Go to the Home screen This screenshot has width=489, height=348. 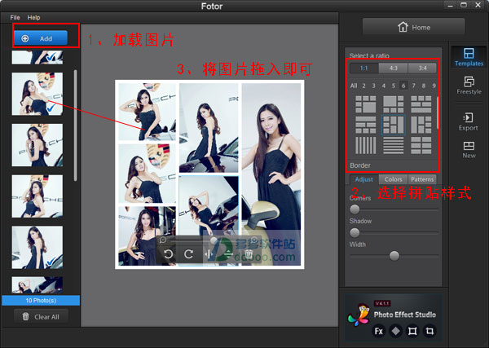click(413, 27)
